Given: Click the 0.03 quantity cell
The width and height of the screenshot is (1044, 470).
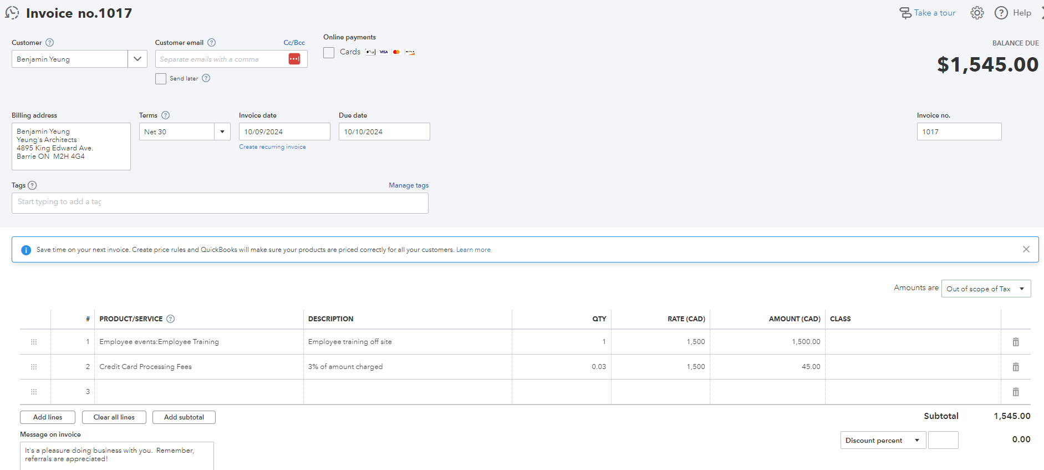Looking at the screenshot, I should coord(562,367).
